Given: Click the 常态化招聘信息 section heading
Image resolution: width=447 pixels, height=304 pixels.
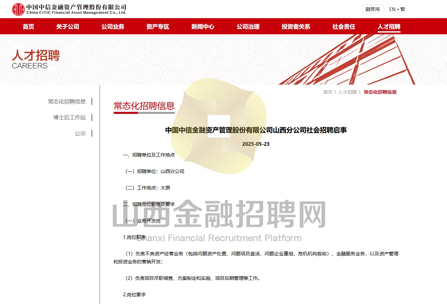Looking at the screenshot, I should (144, 106).
